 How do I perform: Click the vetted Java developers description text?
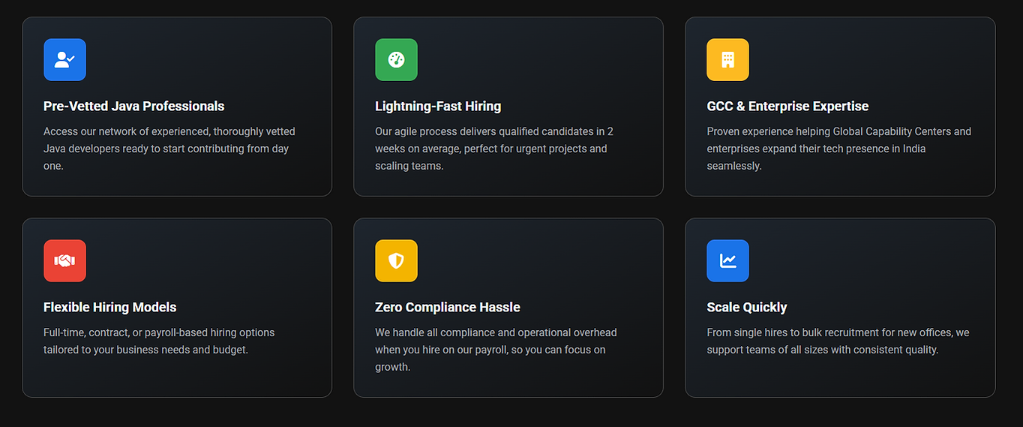(x=169, y=140)
